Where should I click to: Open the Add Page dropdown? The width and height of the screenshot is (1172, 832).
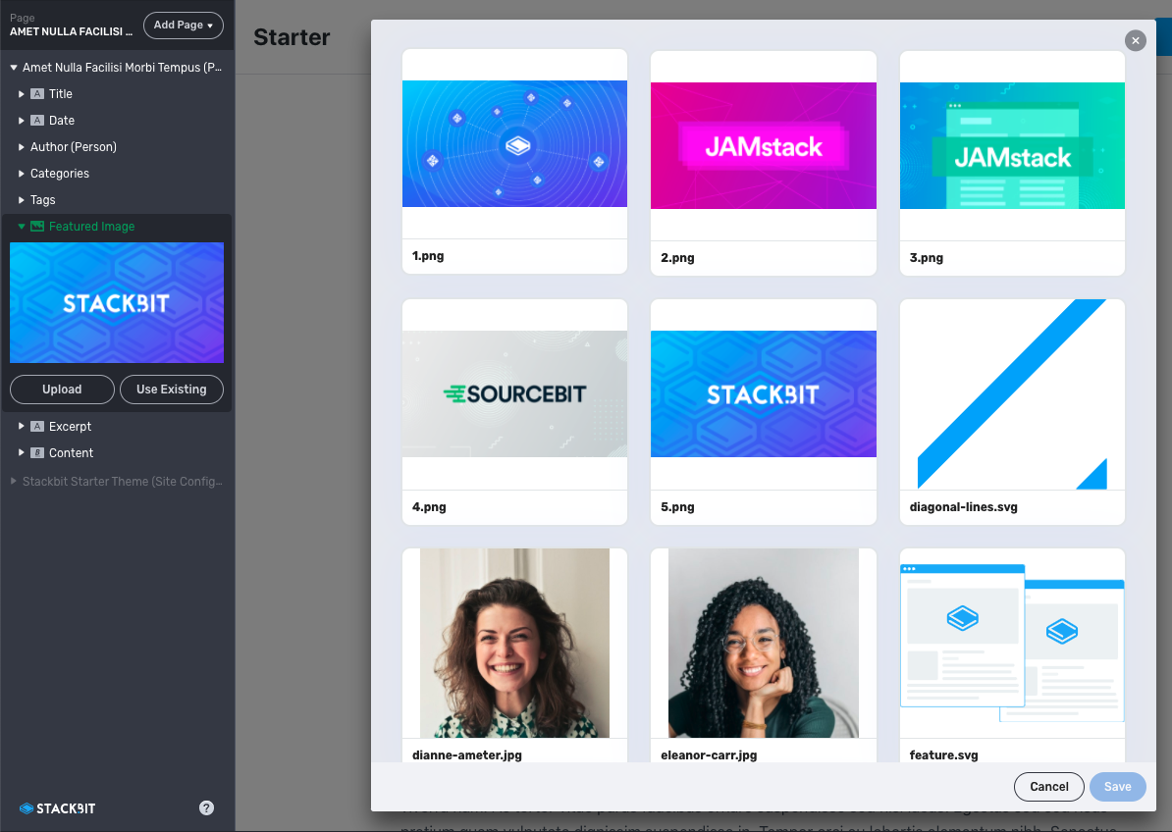[184, 26]
